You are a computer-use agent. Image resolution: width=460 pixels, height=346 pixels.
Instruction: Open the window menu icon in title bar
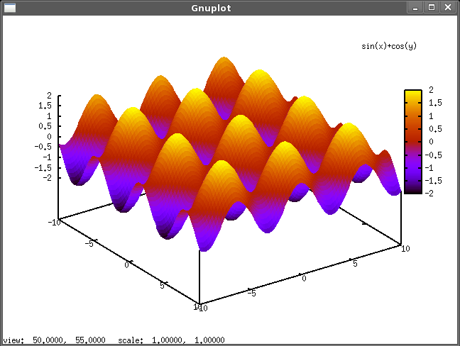pos(10,8)
